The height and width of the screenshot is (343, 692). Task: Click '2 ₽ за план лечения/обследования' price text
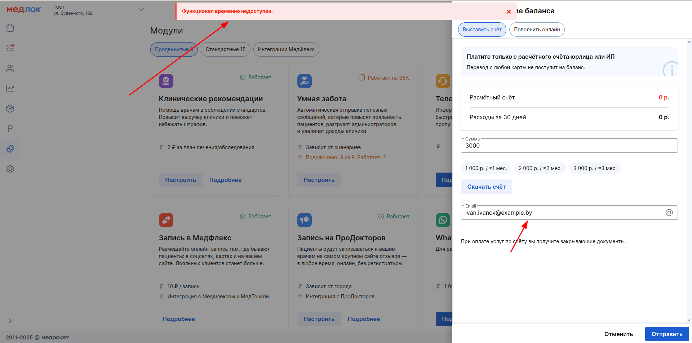211,147
